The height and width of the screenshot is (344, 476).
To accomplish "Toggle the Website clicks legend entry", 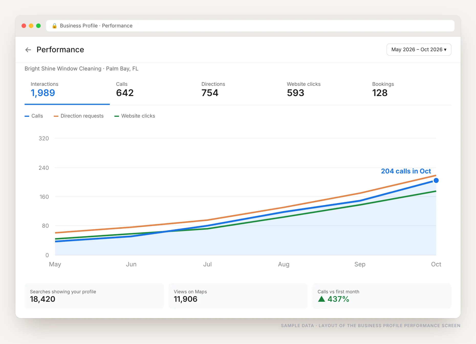I will (x=135, y=116).
